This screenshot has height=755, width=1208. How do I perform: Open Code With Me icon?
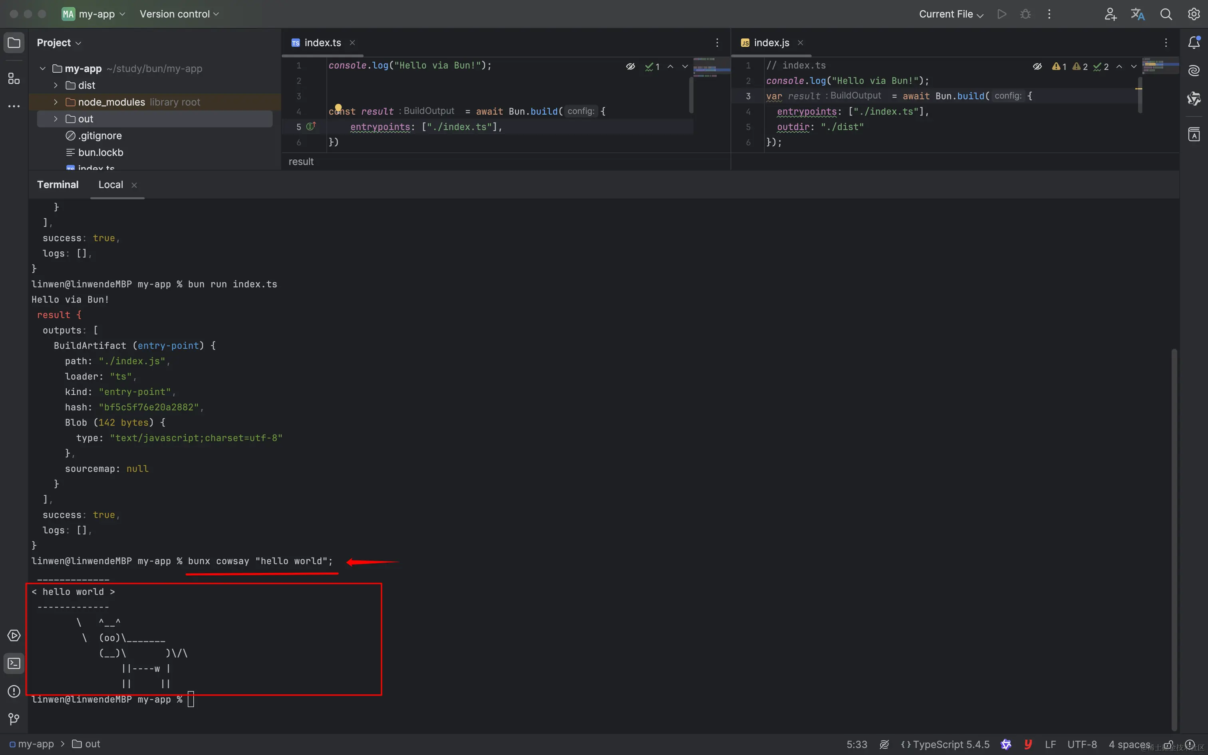click(1110, 14)
